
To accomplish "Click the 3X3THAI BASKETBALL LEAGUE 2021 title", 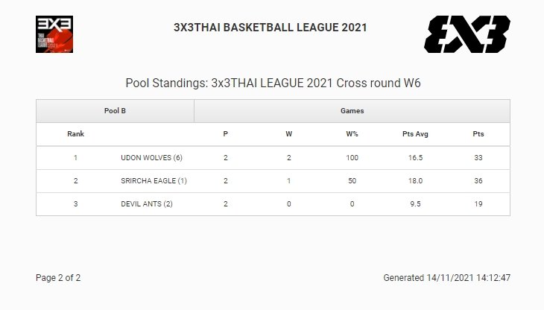I will coord(270,28).
